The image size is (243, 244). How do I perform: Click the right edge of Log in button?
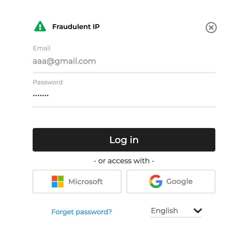(209, 140)
